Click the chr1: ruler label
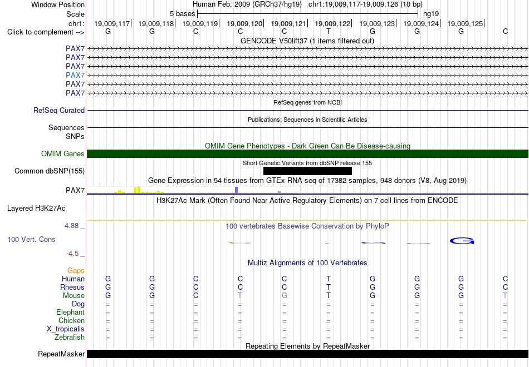 tap(77, 23)
